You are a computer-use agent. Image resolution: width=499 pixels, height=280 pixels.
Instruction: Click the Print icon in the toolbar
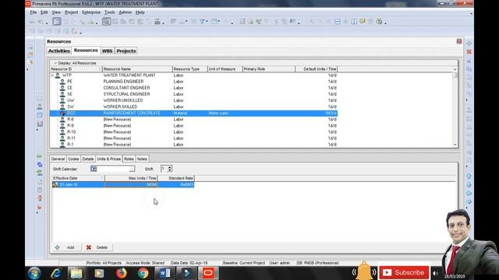tap(33, 22)
